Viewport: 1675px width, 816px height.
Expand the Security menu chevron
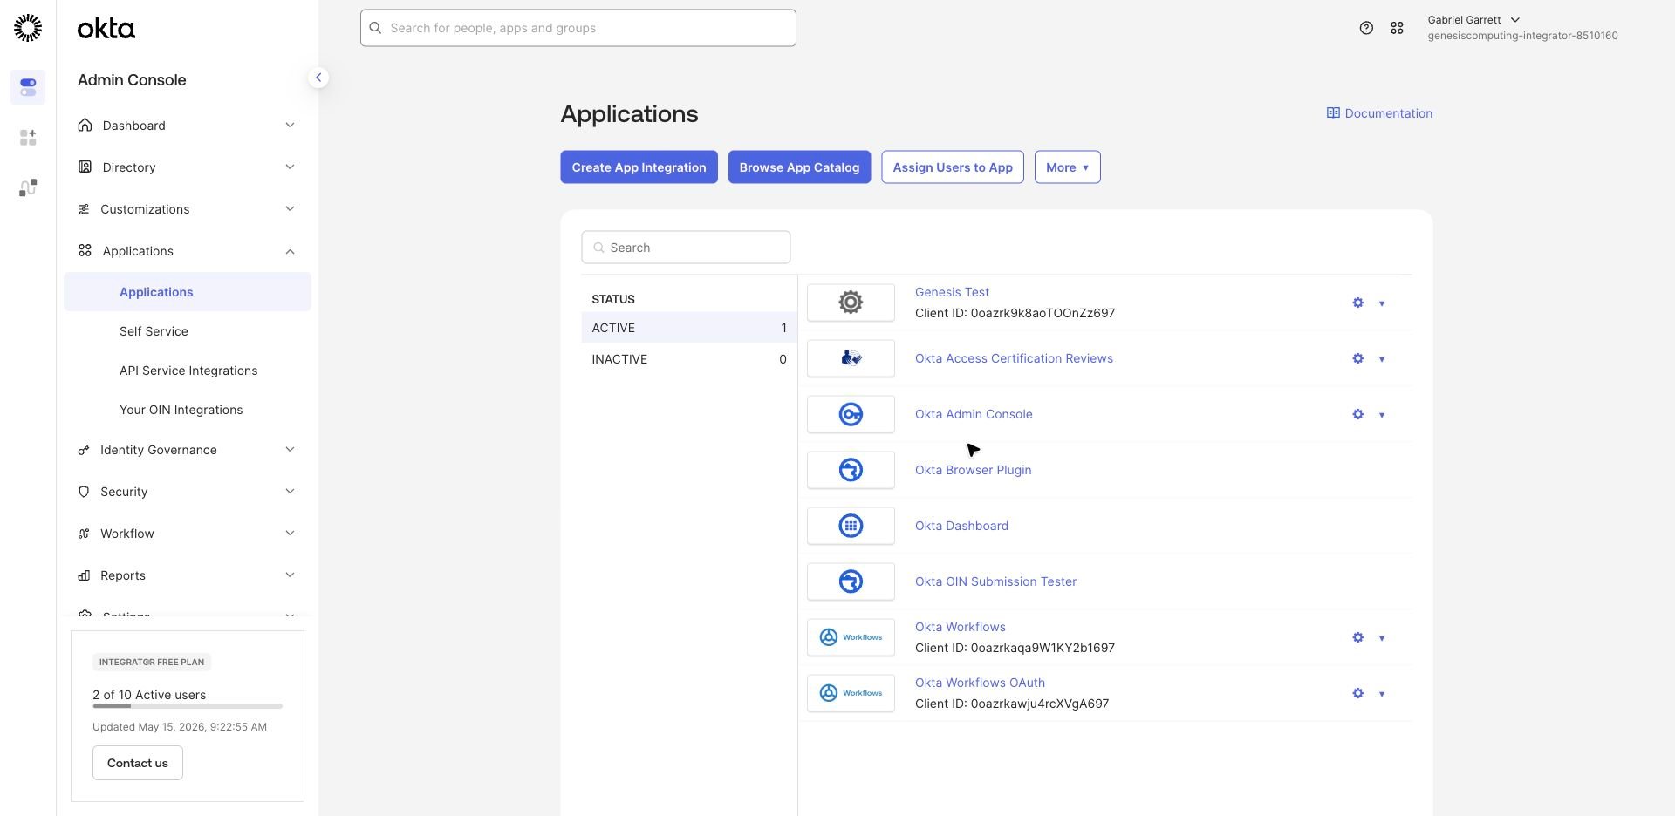point(290,491)
